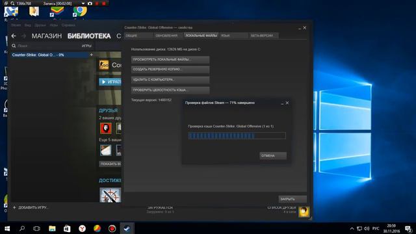Open the ИГРЫ filter dropdown
The width and height of the screenshot is (416, 234).
pos(86,46)
